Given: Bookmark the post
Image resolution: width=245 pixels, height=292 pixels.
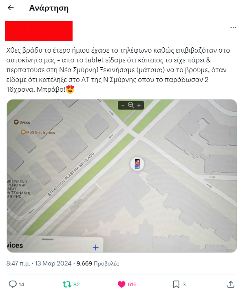Looking at the screenshot, I should pos(176,285).
